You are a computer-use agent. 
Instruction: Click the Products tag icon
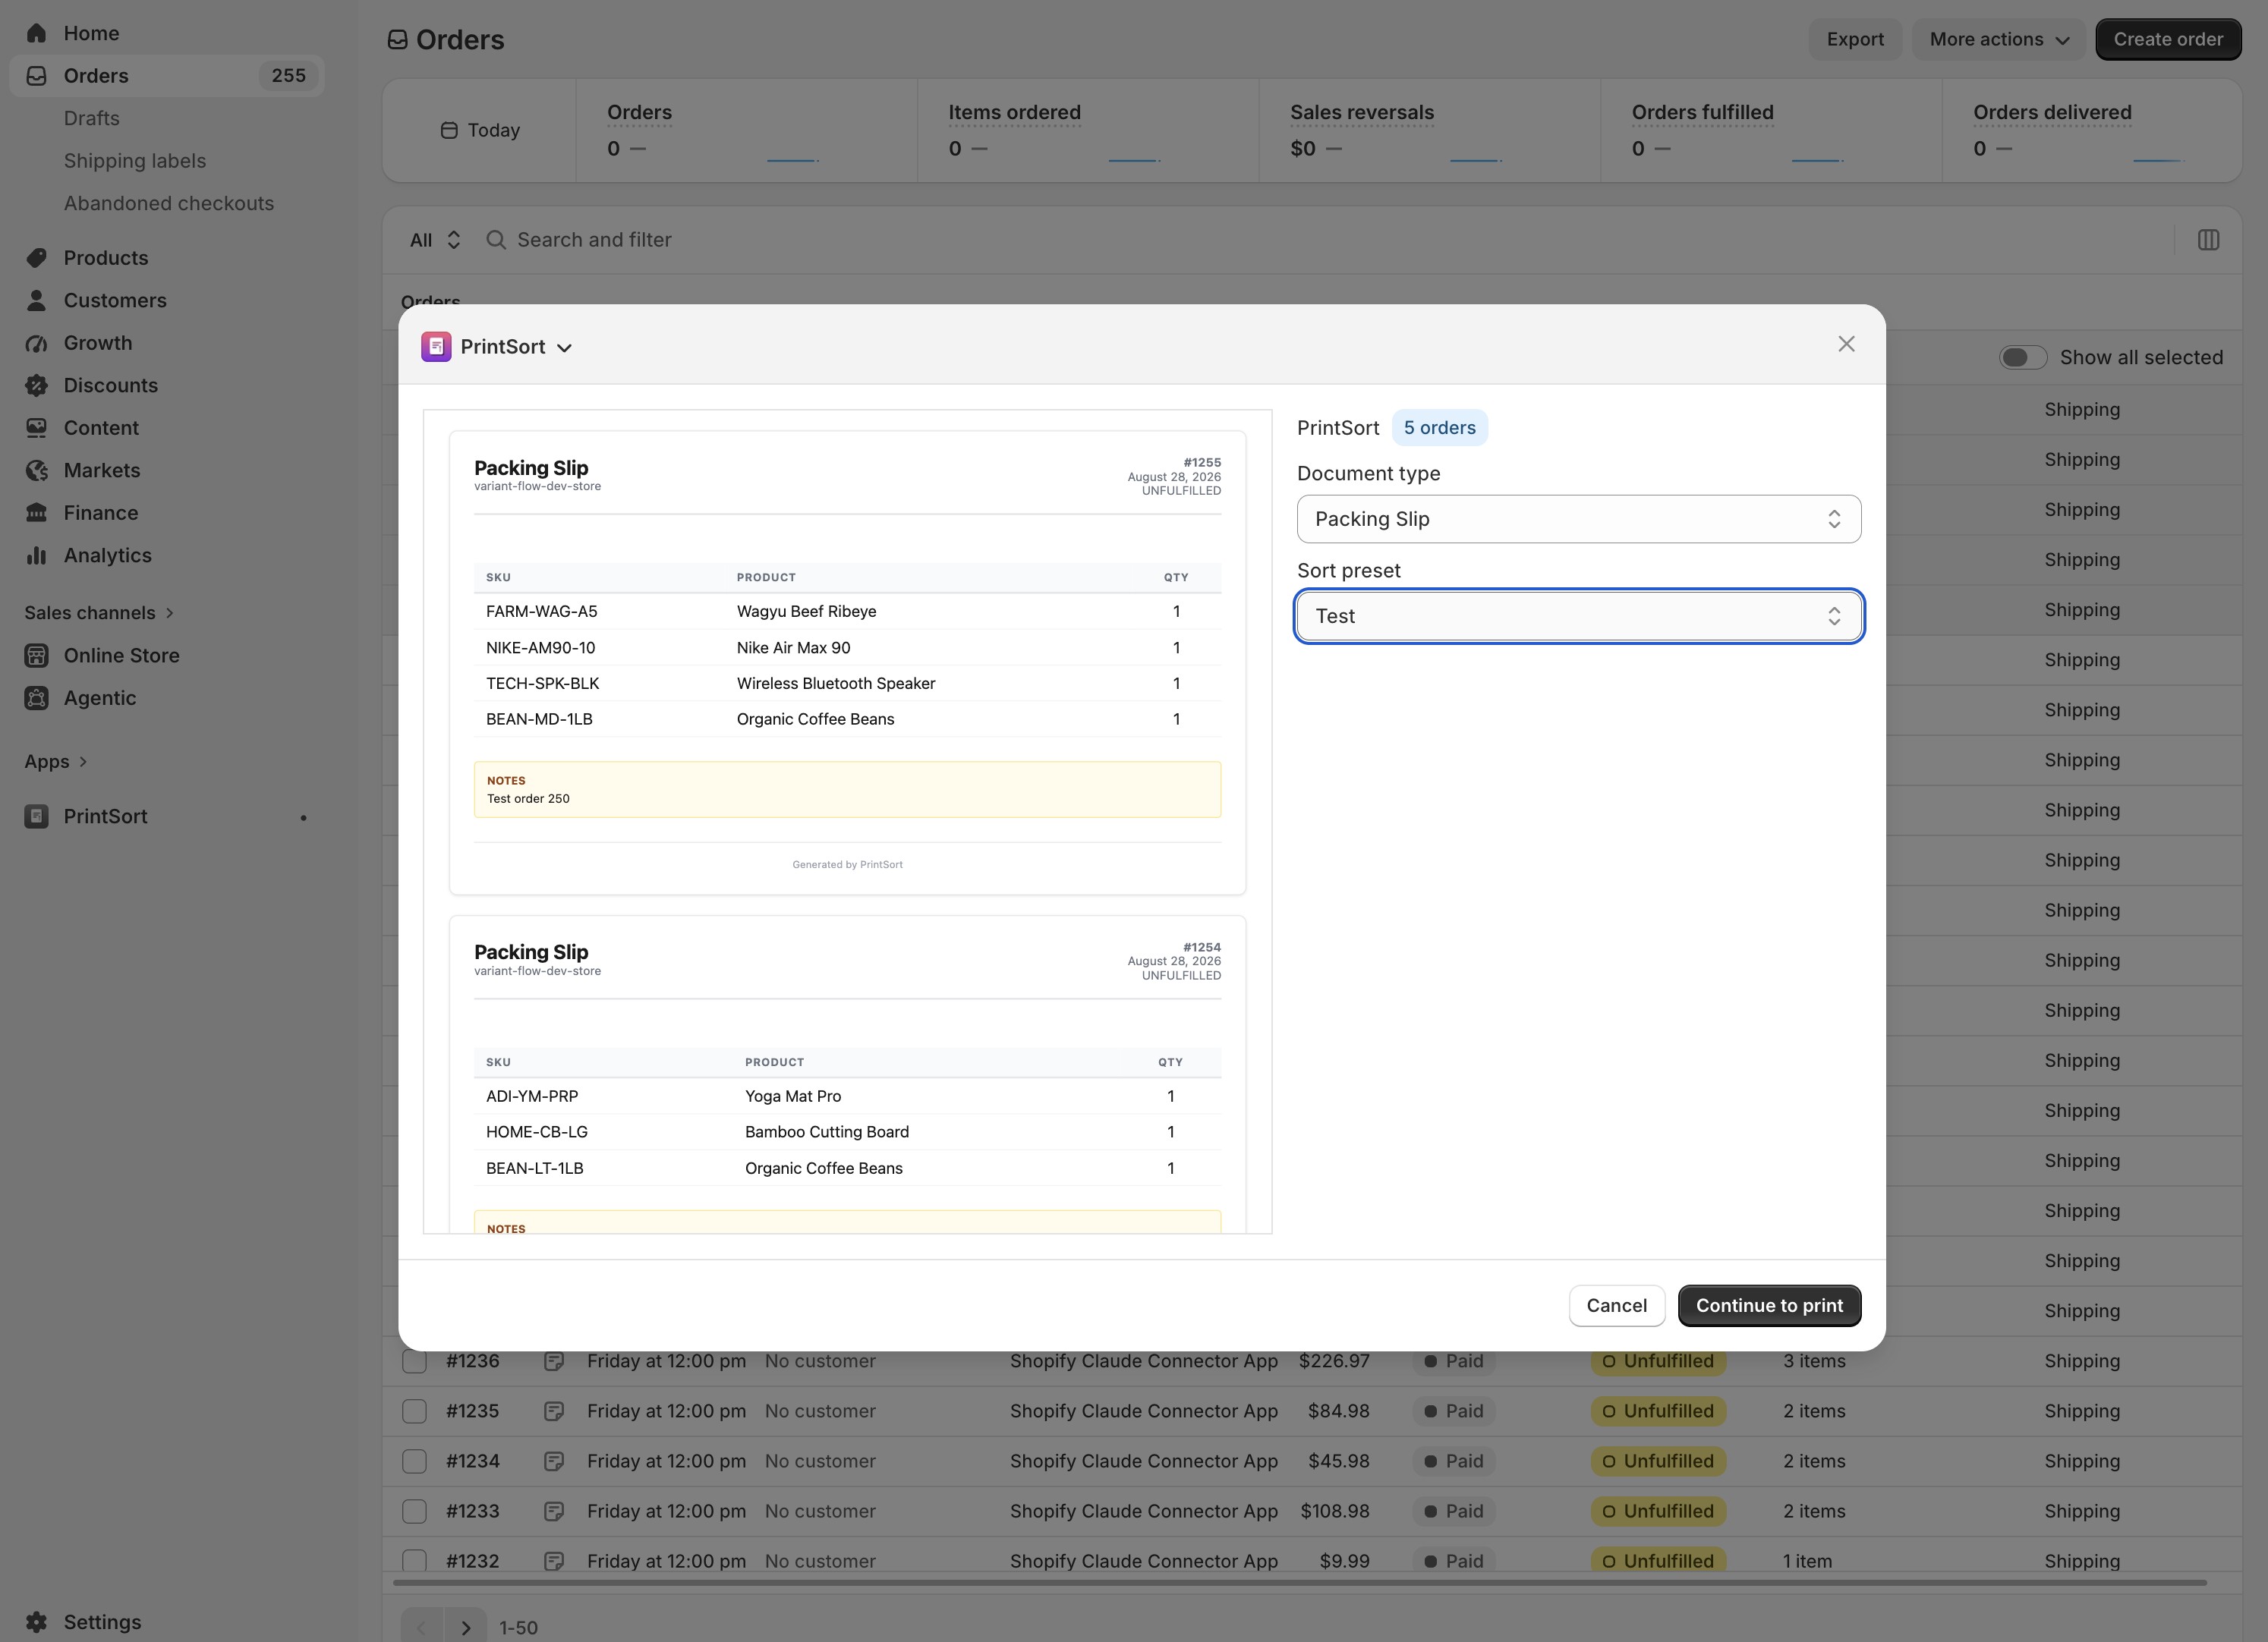[x=36, y=258]
